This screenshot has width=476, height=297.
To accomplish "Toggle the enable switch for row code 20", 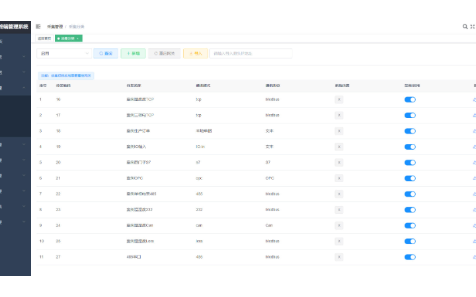I will (410, 162).
